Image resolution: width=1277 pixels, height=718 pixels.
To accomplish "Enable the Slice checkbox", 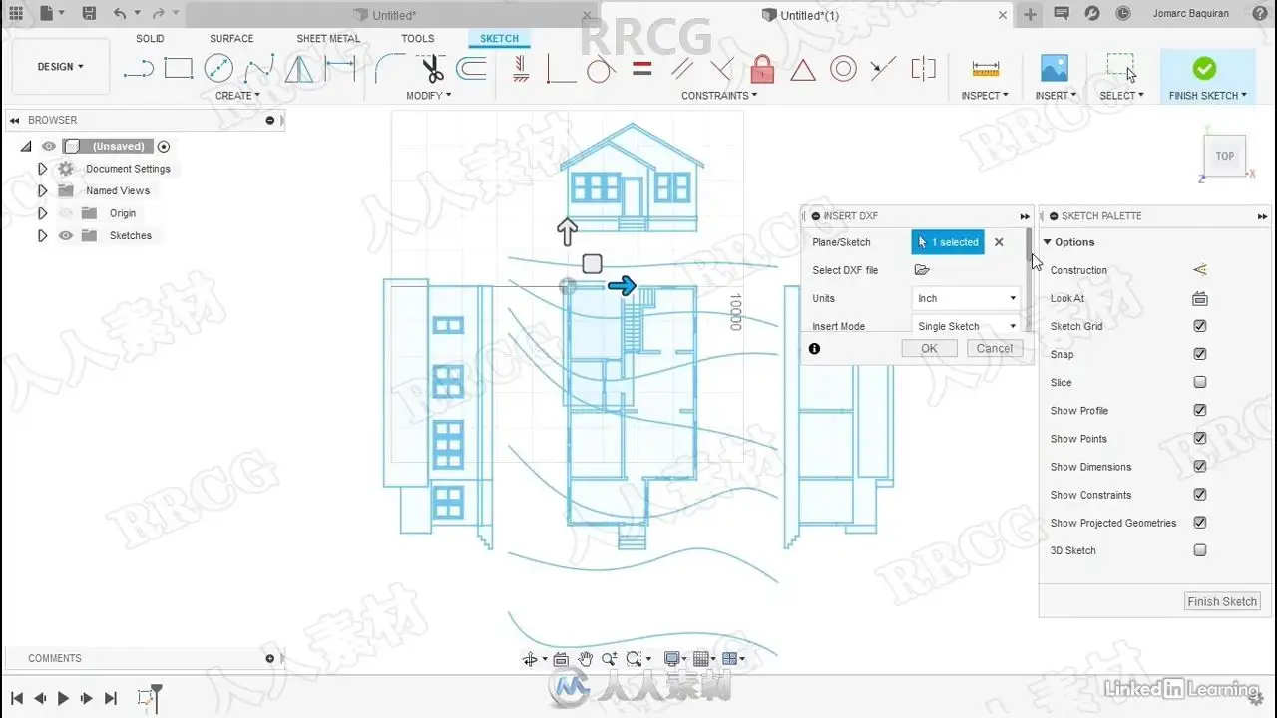I will tap(1200, 382).
